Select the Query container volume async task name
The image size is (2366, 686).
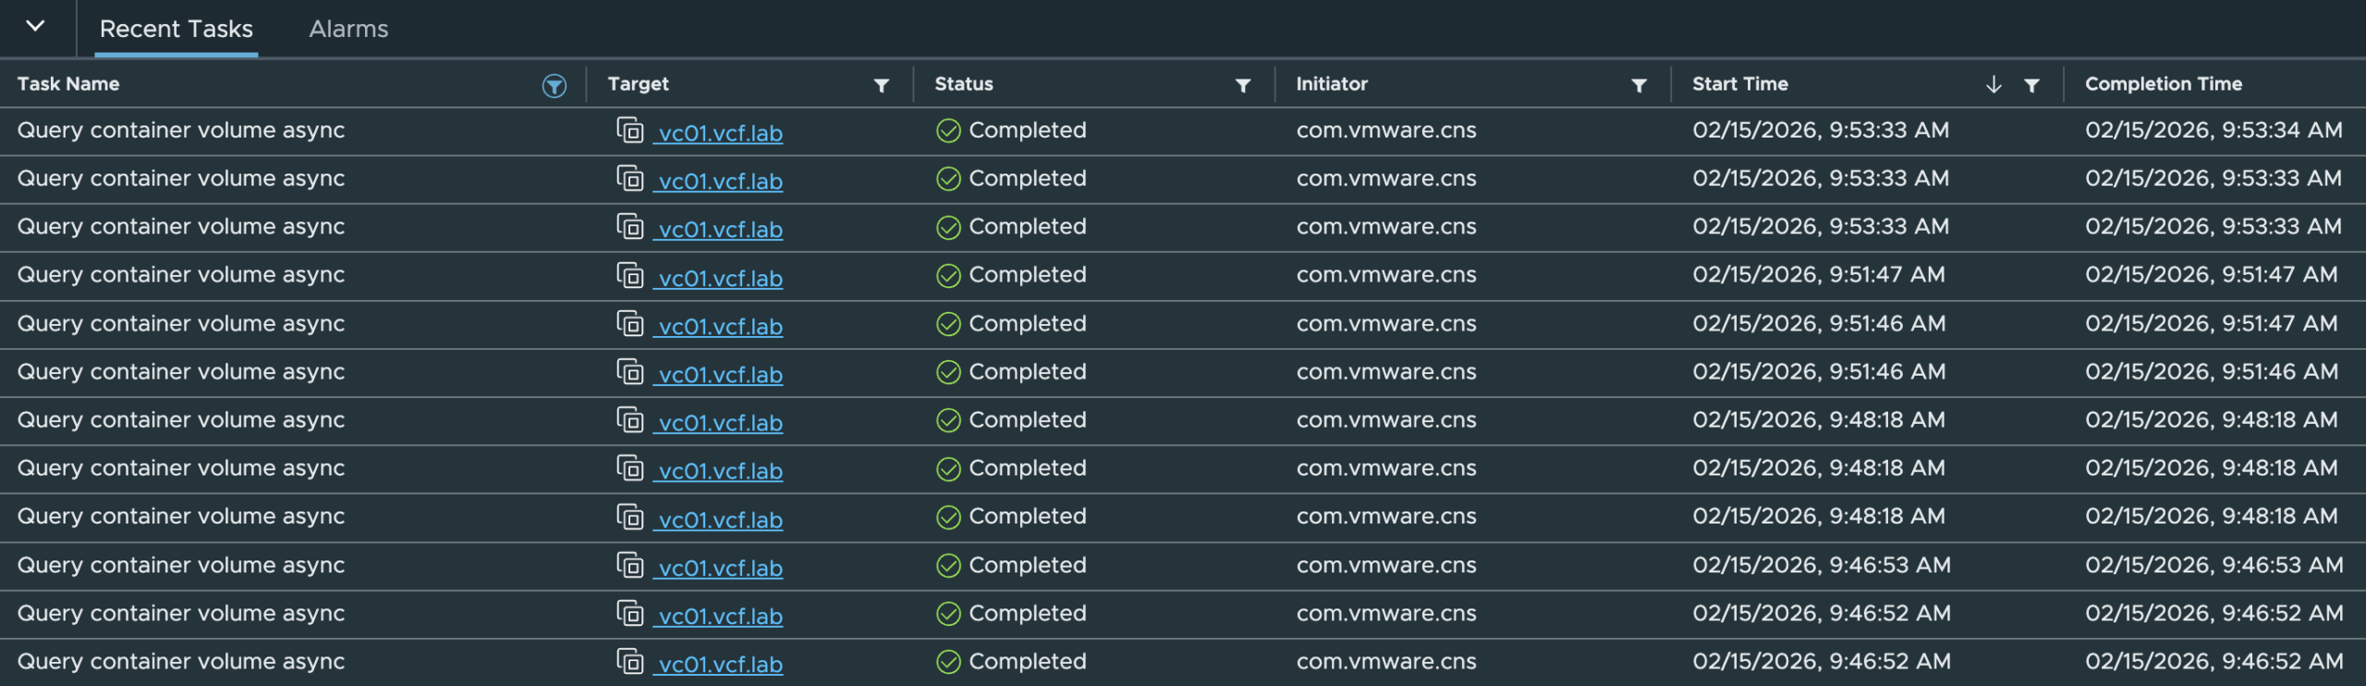(x=181, y=130)
